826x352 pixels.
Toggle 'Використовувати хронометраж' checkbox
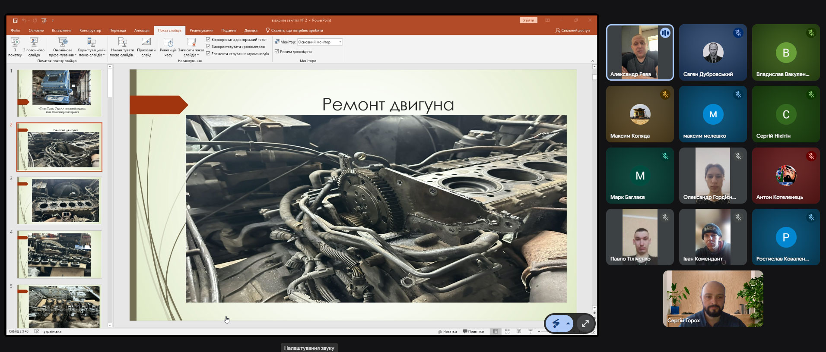208,47
